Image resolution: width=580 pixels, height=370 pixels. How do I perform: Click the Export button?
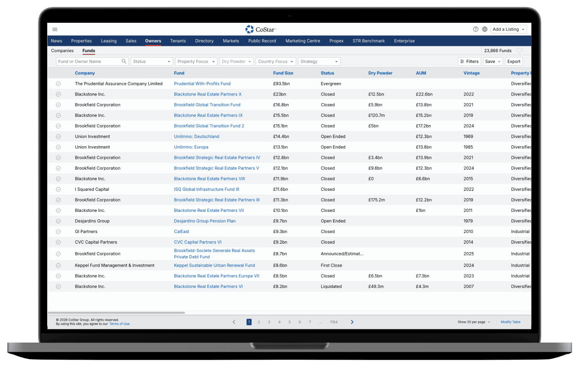click(514, 61)
